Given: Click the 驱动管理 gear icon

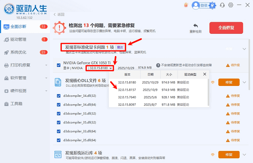Looking at the screenshot, I should click(7, 40).
